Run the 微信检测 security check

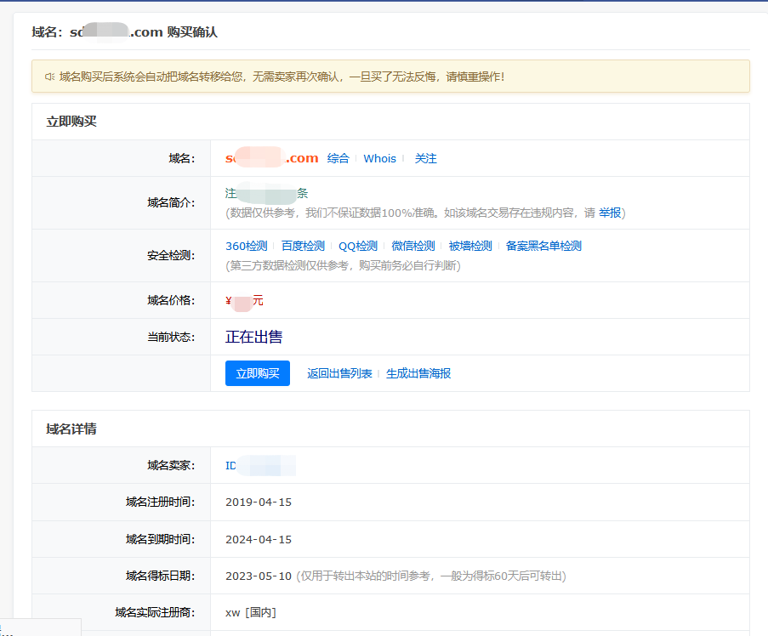(412, 246)
